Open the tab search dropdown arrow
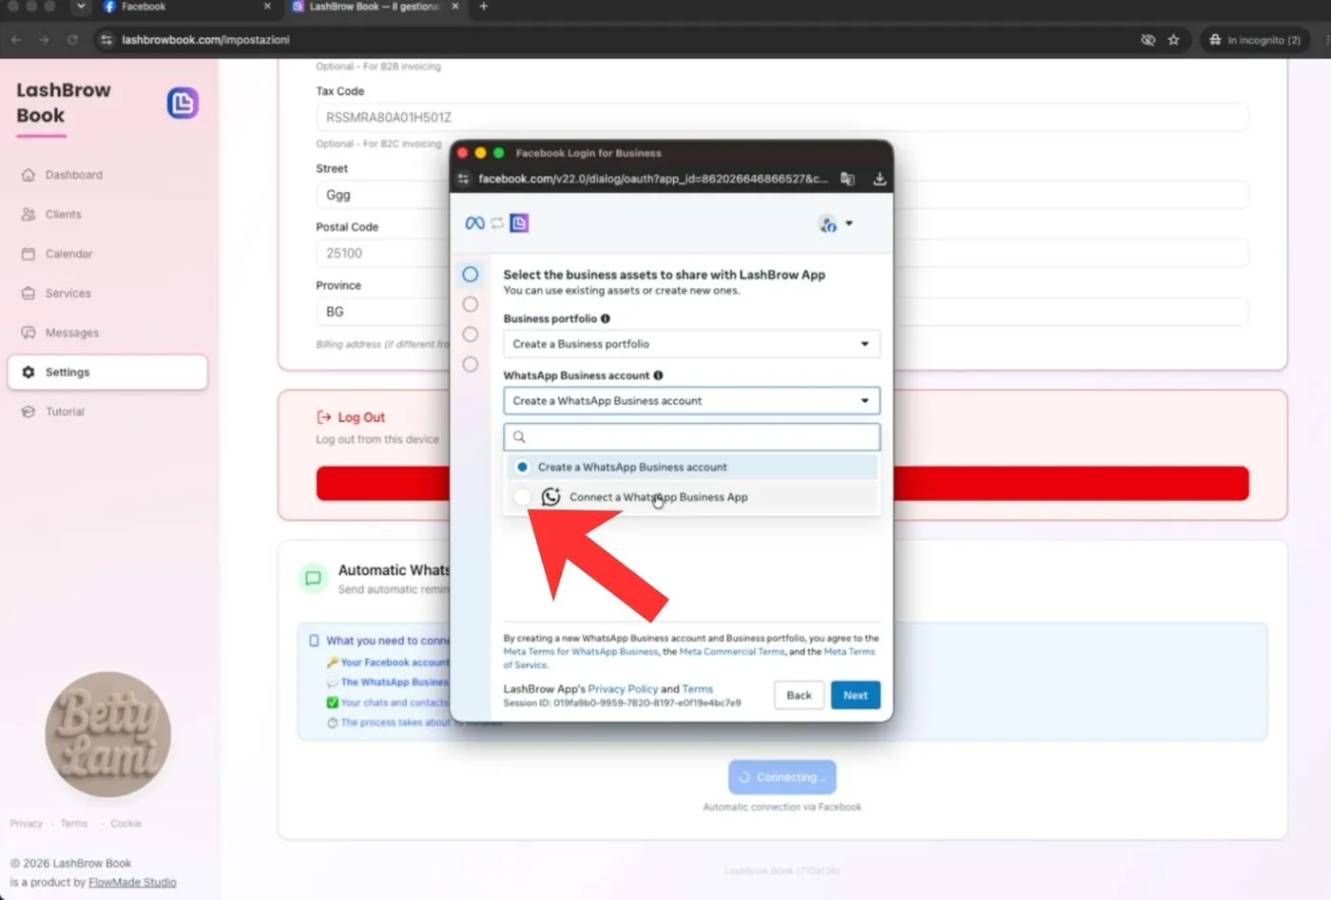 pos(81,7)
